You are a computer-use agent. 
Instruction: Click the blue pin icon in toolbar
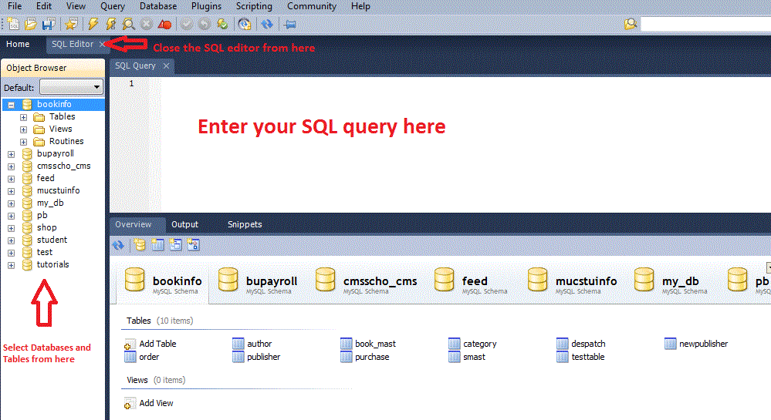click(289, 24)
